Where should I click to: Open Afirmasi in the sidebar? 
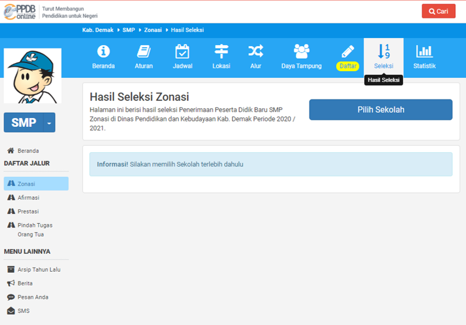28,198
